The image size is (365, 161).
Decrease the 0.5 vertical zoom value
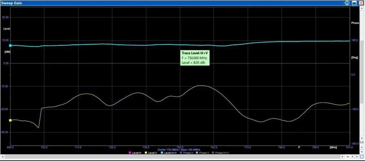[x=362, y=151]
